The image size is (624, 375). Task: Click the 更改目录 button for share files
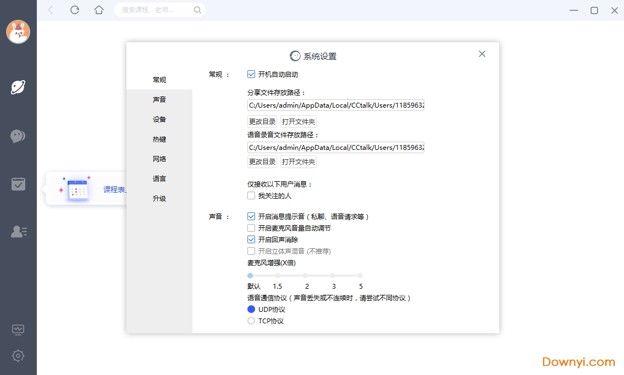click(x=262, y=121)
